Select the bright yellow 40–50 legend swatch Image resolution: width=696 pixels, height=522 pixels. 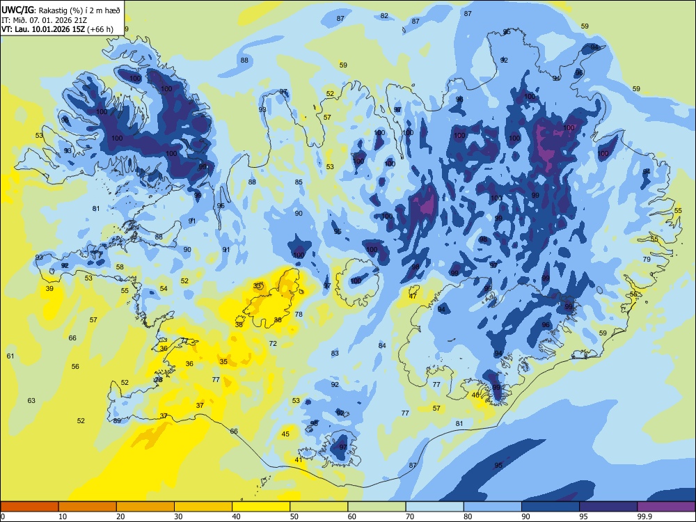click(x=261, y=507)
